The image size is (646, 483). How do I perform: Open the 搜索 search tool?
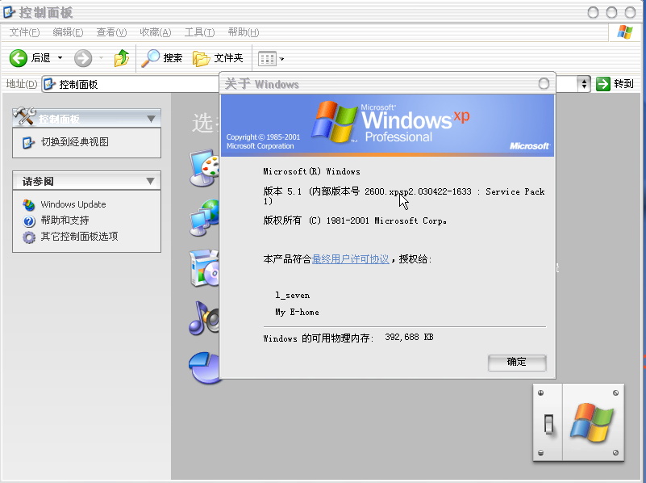tap(161, 58)
